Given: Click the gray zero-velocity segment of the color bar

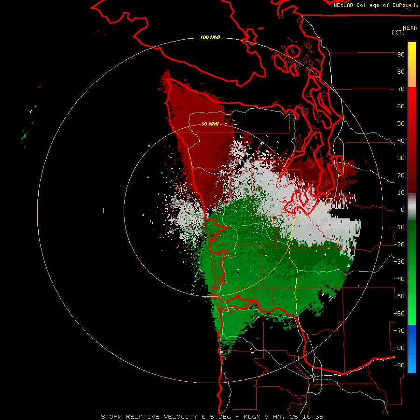Looking at the screenshot, I should (412, 207).
